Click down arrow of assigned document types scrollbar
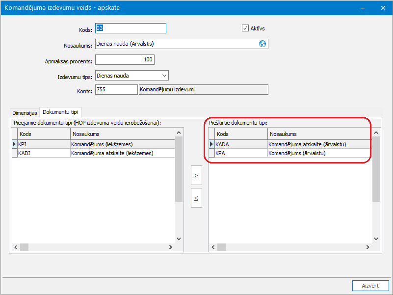Viewport: 393px width, 295px height. [376, 239]
